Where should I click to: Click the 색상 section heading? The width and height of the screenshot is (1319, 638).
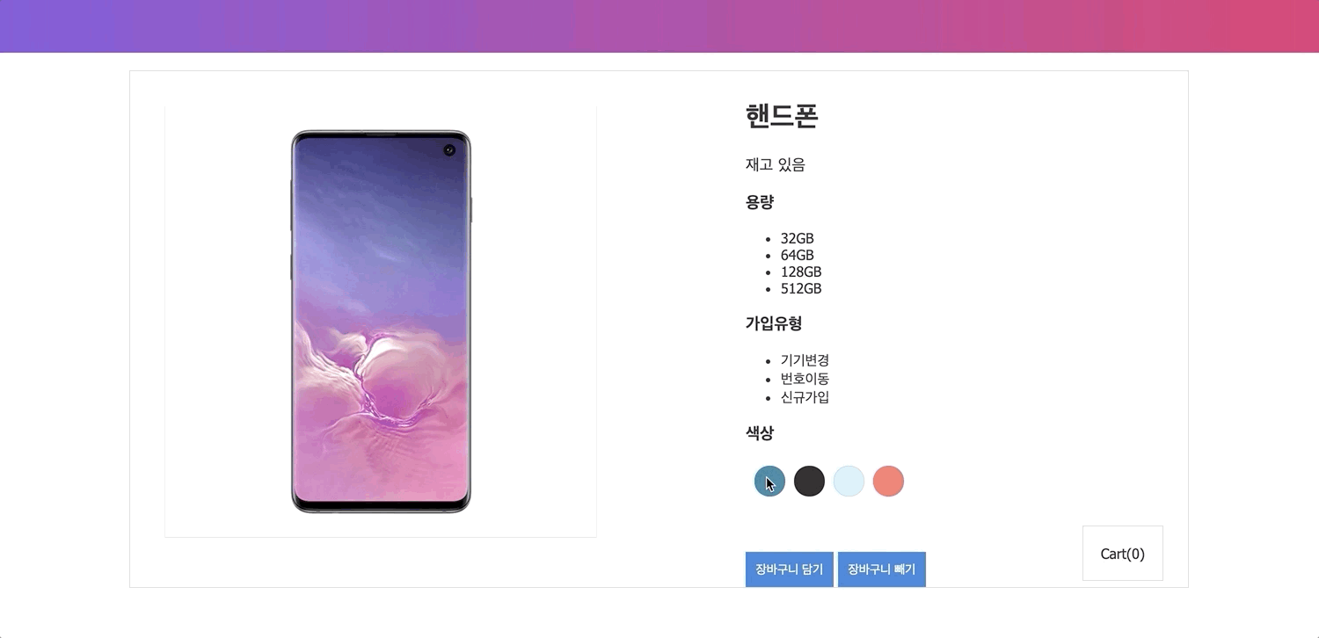coord(760,433)
